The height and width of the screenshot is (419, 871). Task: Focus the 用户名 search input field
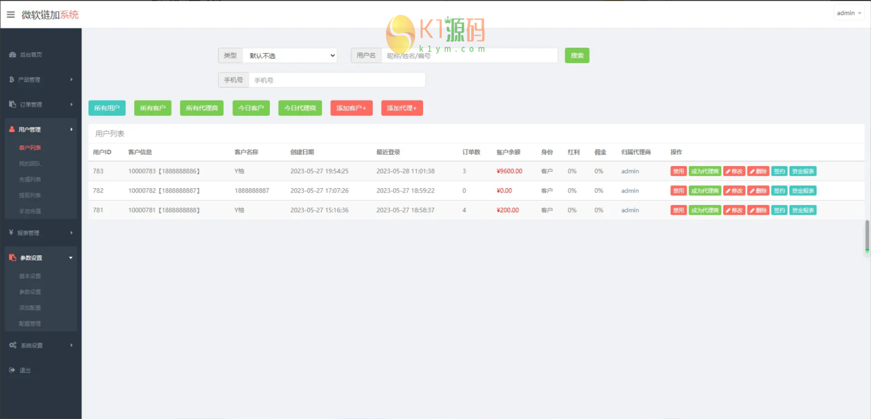470,55
